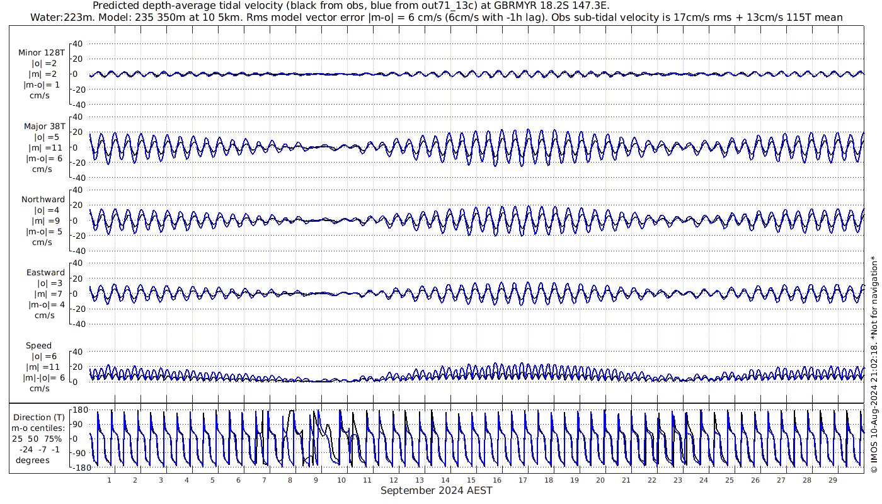Click the 'degrees' unit label in Direction panel

coord(33,460)
